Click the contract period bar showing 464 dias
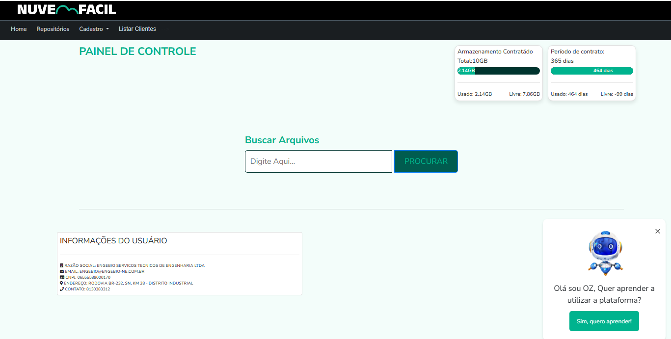This screenshot has height=339, width=671. point(591,71)
